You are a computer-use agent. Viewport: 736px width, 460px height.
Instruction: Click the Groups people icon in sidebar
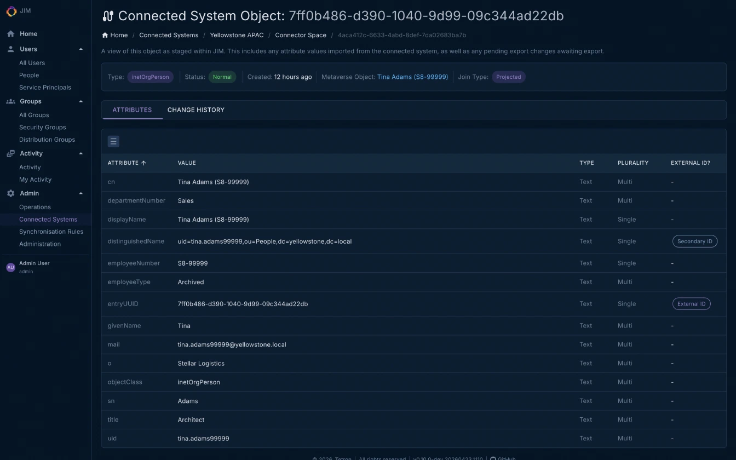[x=9, y=101]
